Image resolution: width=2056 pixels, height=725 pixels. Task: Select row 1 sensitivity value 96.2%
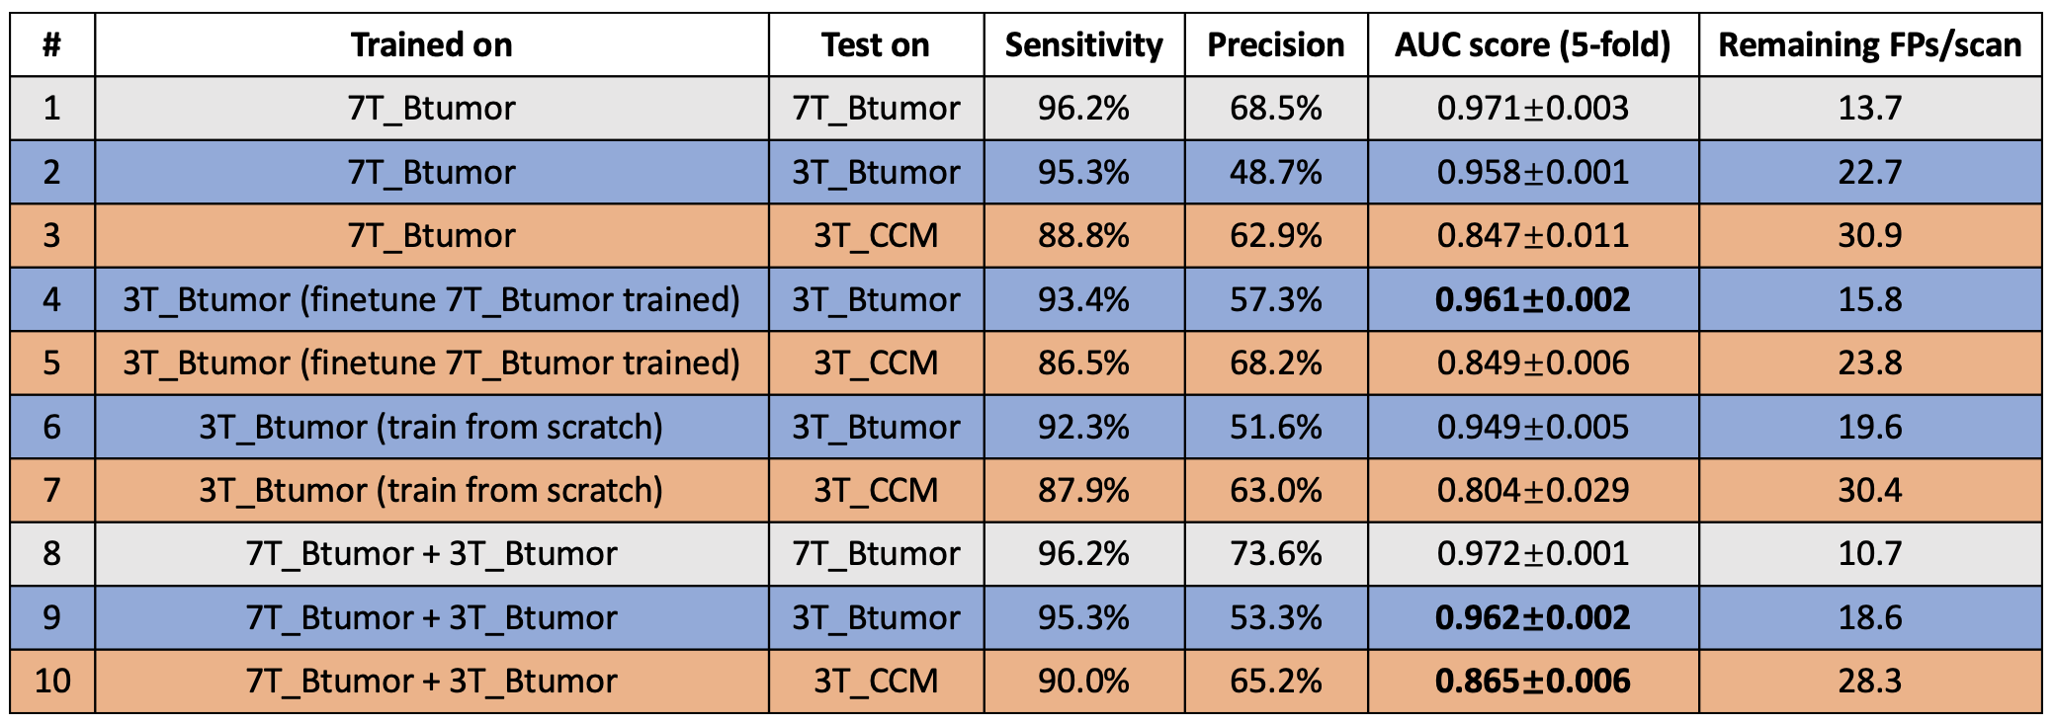[x=1083, y=108]
